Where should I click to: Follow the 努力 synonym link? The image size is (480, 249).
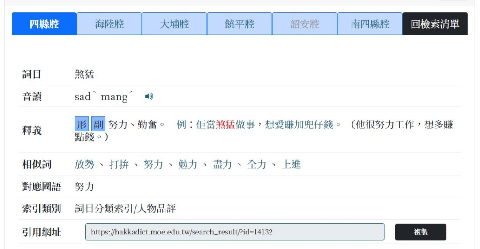coord(153,165)
